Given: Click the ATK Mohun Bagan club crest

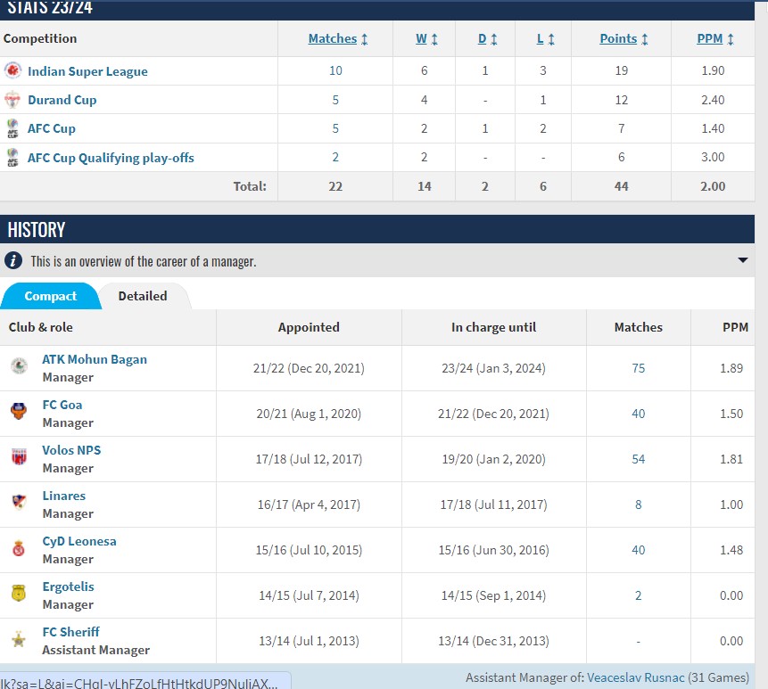Looking at the screenshot, I should pyautogui.click(x=19, y=365).
